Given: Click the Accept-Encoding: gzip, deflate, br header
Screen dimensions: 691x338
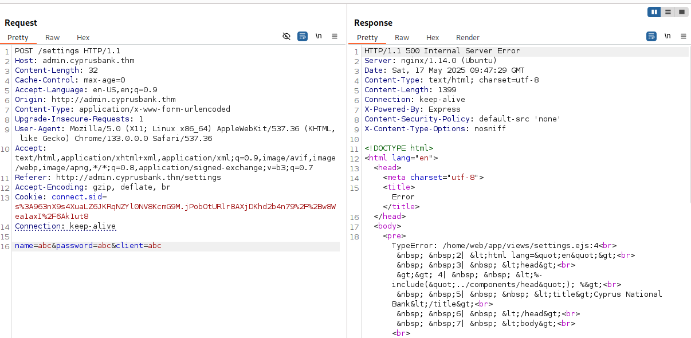Looking at the screenshot, I should click(93, 187).
